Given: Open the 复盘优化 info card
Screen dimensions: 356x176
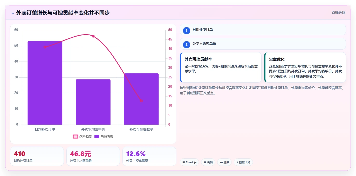Looking at the screenshot, I should pos(305,67).
